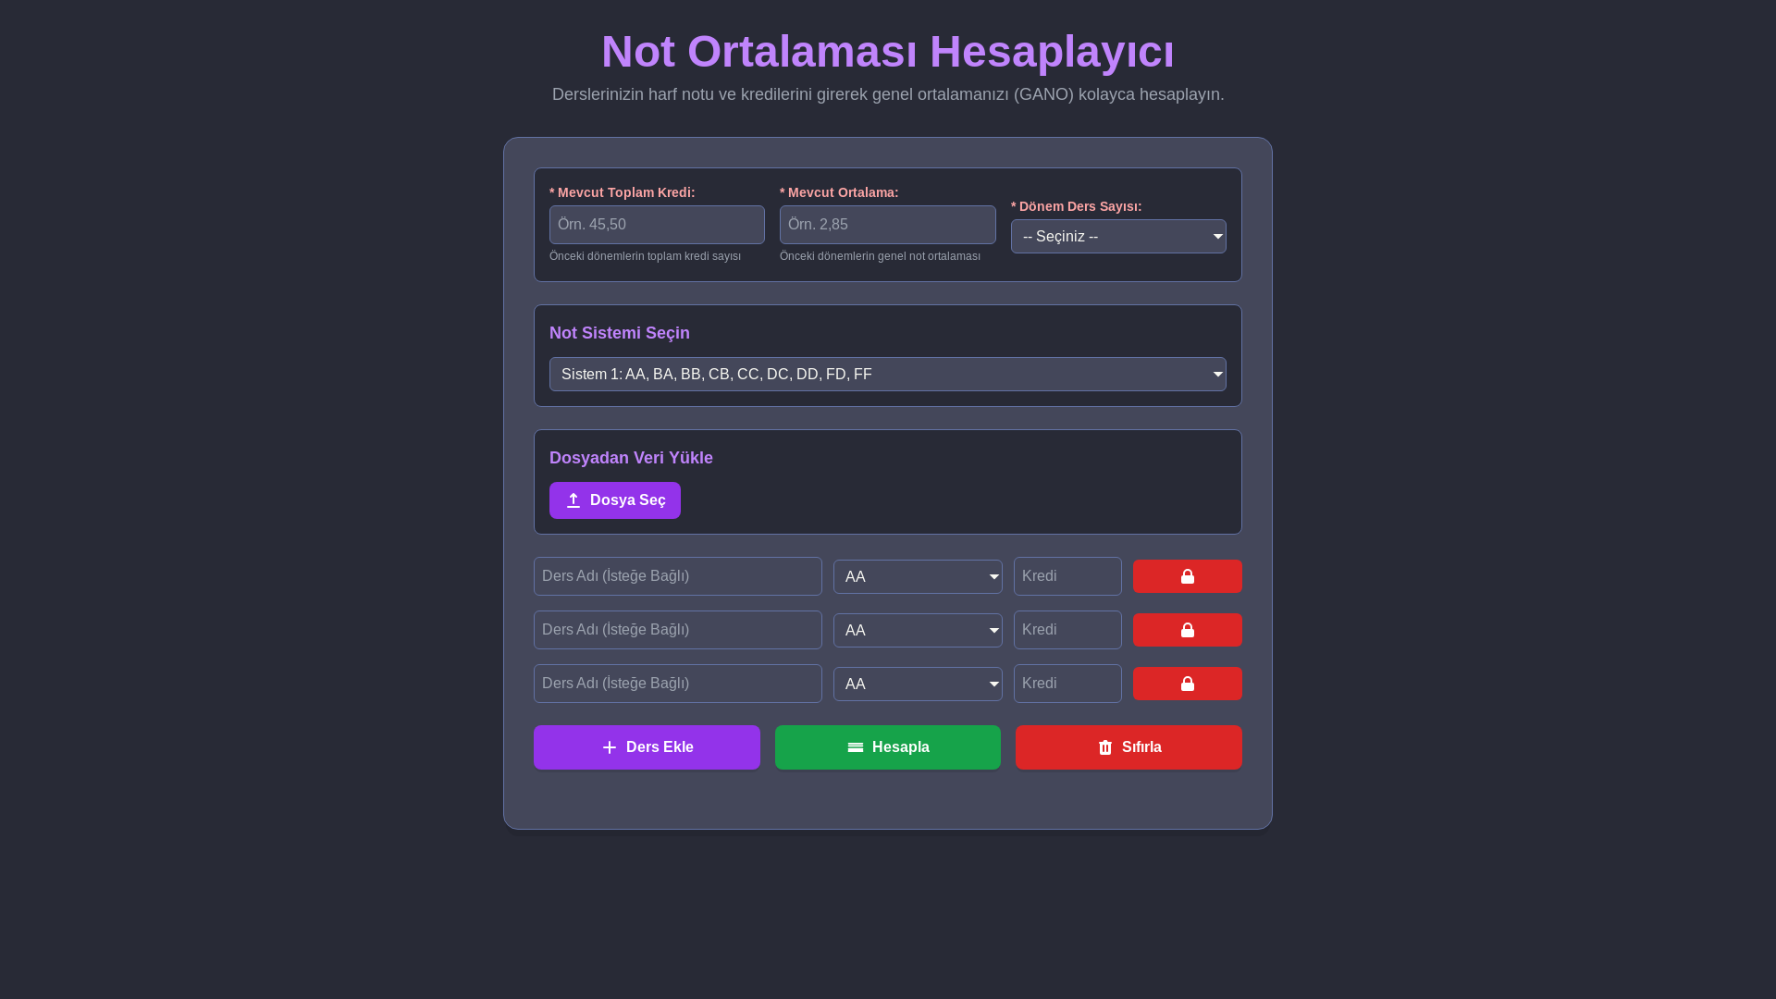
Task: Click the lock icon in the third course row
Action: pos(1188,684)
